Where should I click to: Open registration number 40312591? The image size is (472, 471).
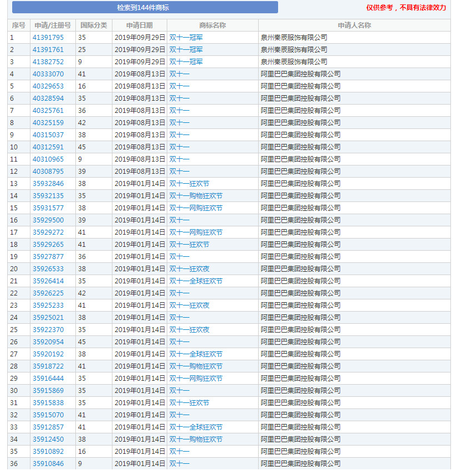pyautogui.click(x=48, y=147)
